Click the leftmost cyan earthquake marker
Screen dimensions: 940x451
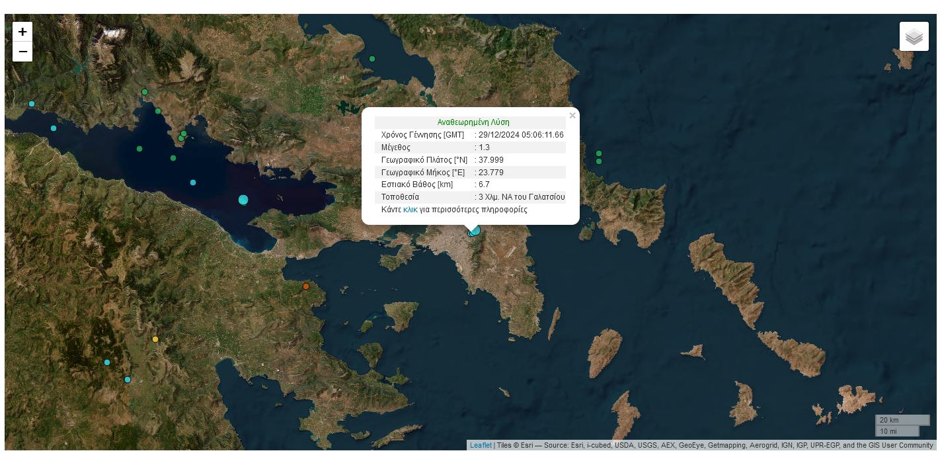pyautogui.click(x=32, y=104)
